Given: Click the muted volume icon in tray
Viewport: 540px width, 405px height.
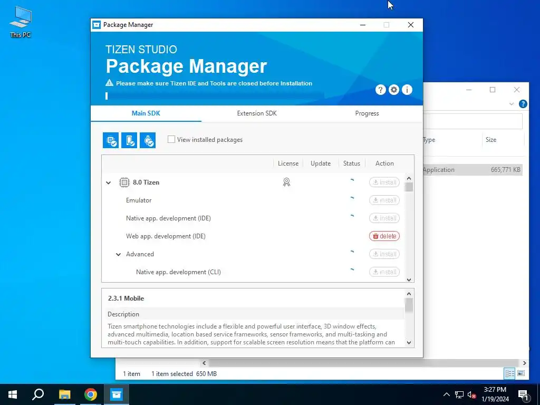Looking at the screenshot, I should (471, 394).
